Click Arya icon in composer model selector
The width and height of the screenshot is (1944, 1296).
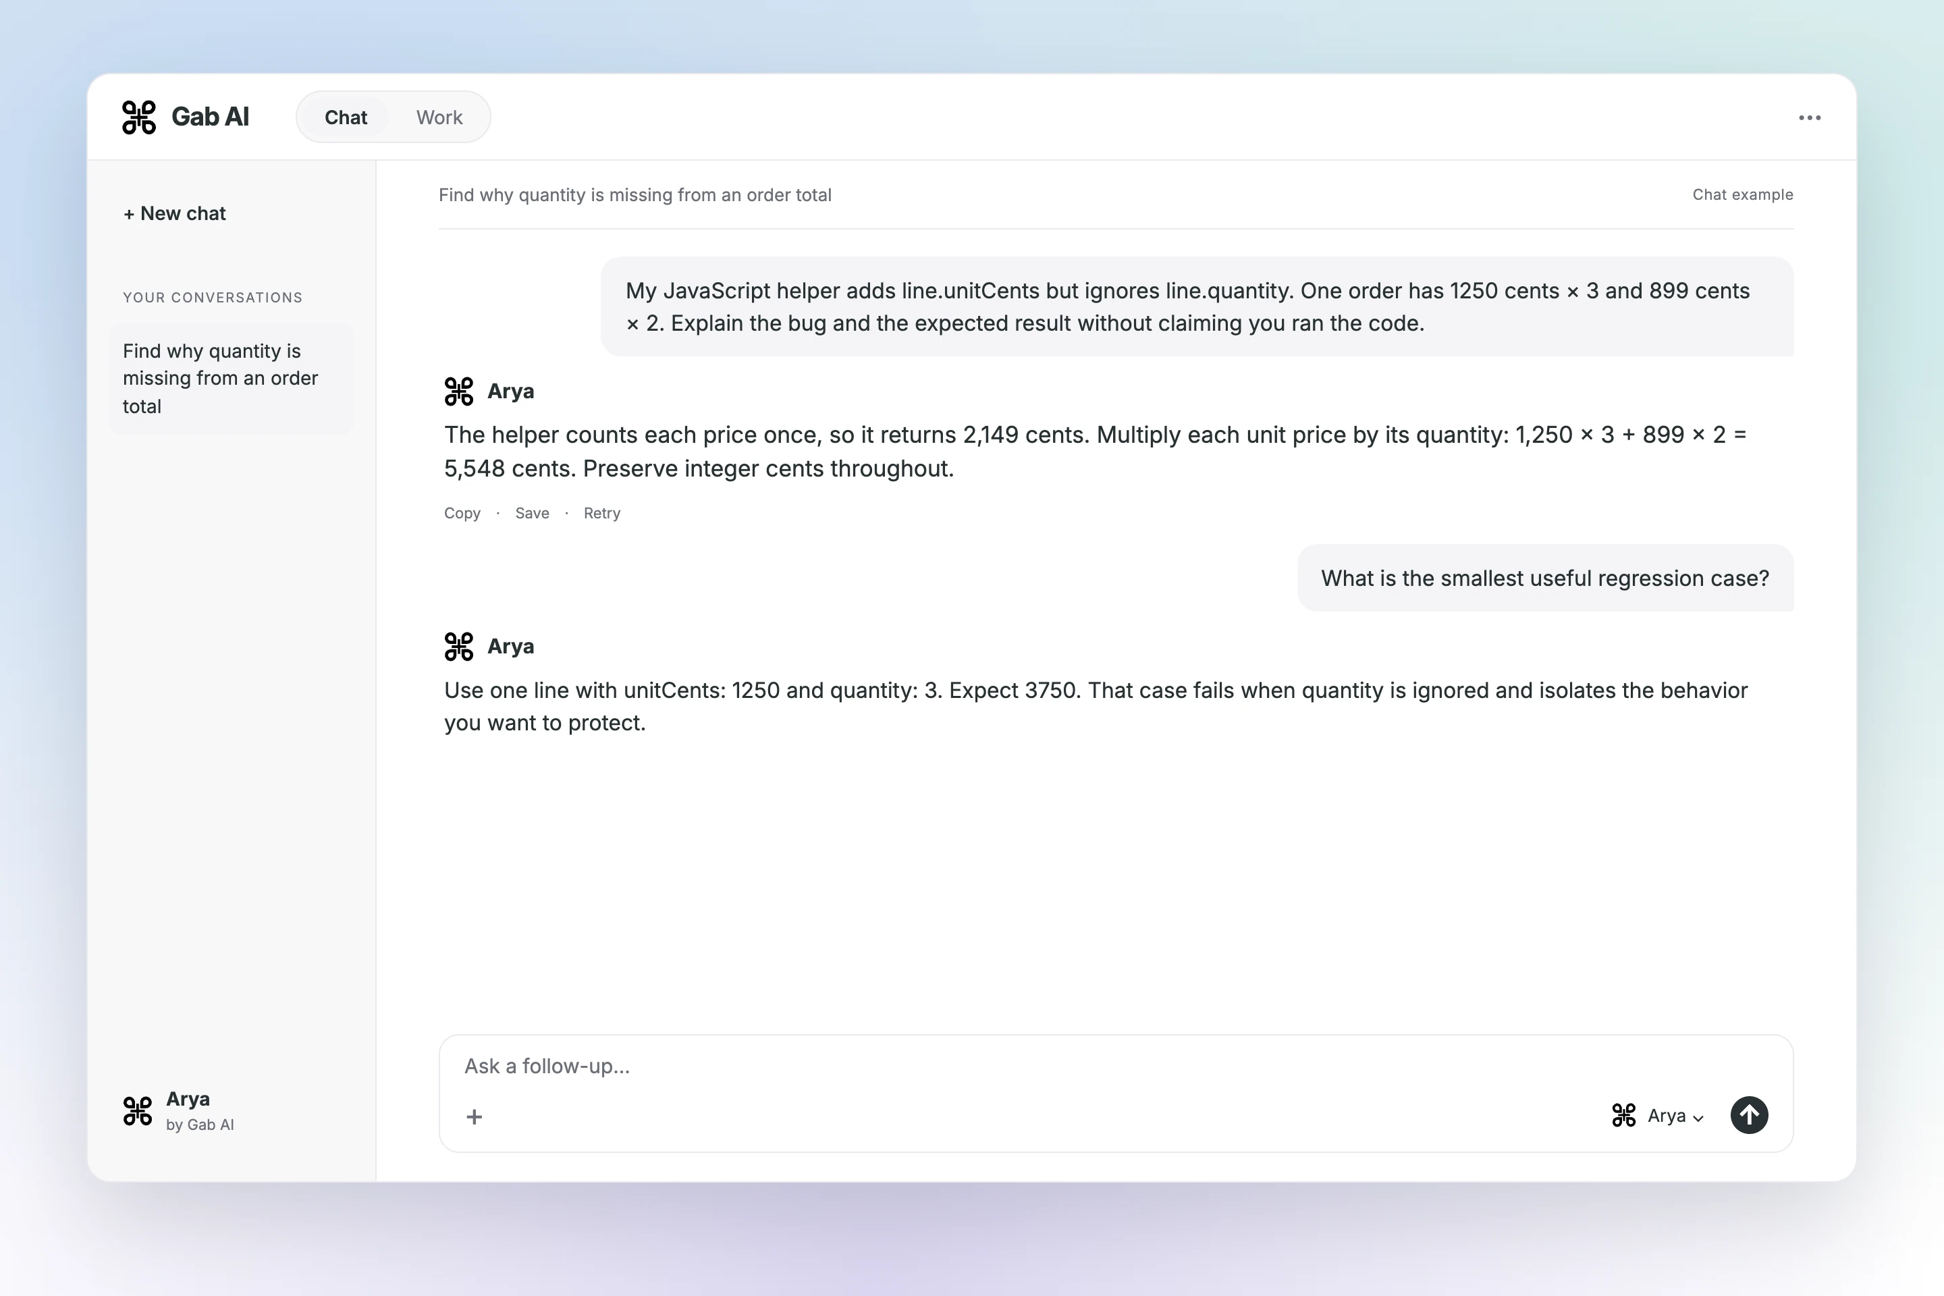[x=1623, y=1115]
